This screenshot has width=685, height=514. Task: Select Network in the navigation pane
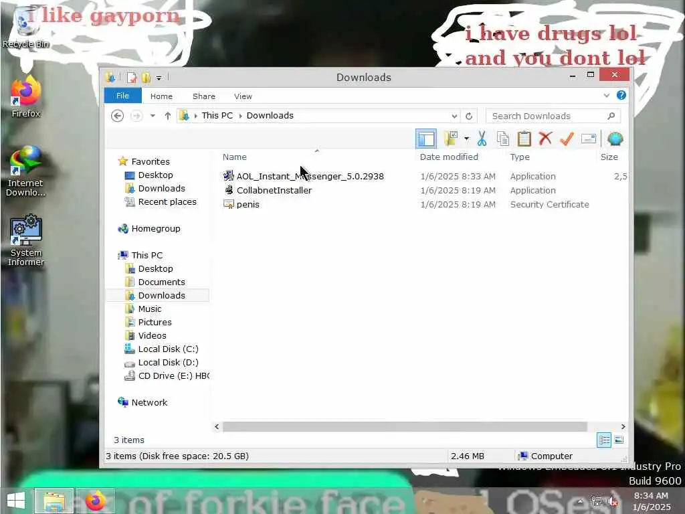[149, 402]
